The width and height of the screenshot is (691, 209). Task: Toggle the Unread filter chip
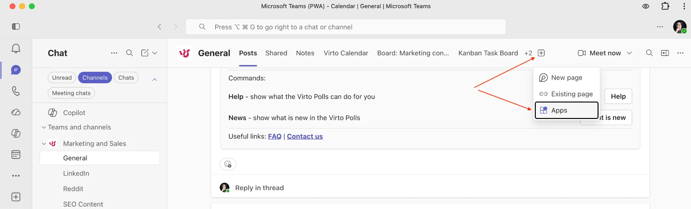(x=62, y=78)
